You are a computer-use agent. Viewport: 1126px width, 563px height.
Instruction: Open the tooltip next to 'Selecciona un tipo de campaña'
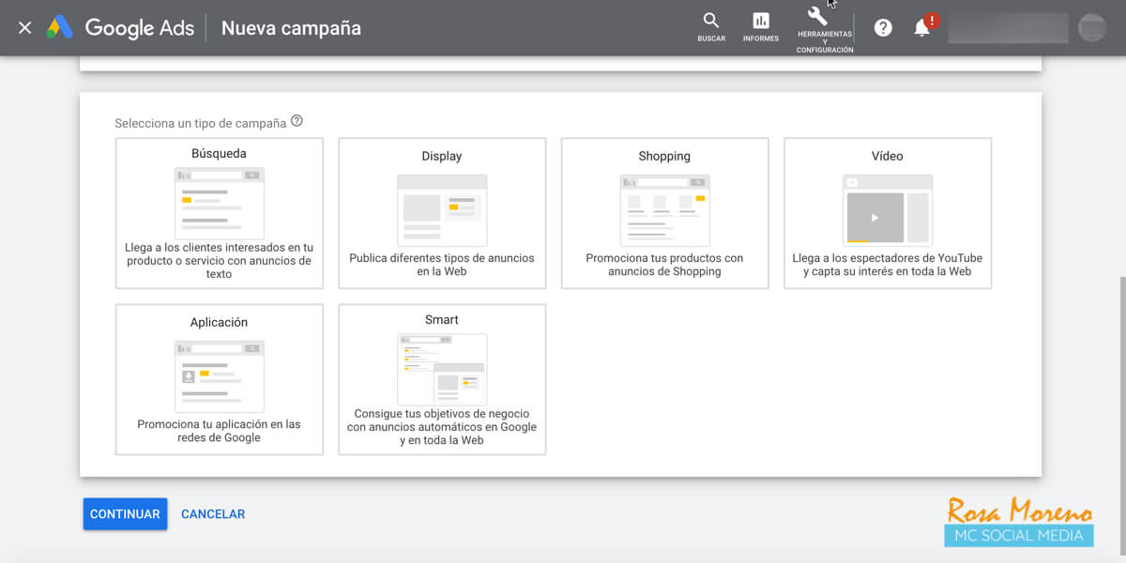(297, 119)
